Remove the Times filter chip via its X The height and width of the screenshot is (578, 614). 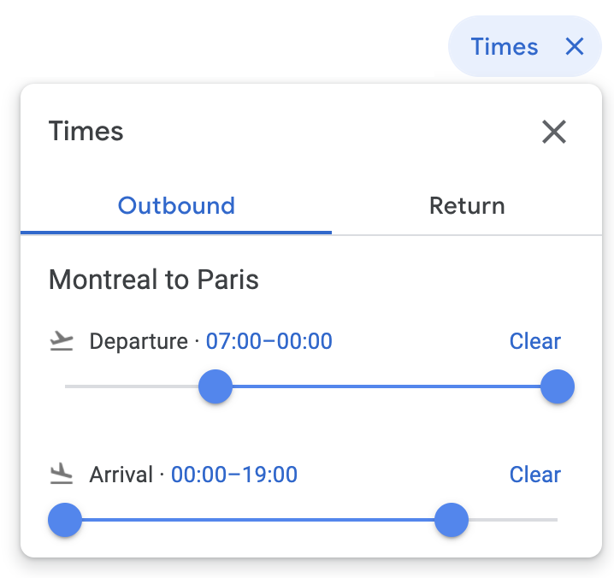point(574,46)
